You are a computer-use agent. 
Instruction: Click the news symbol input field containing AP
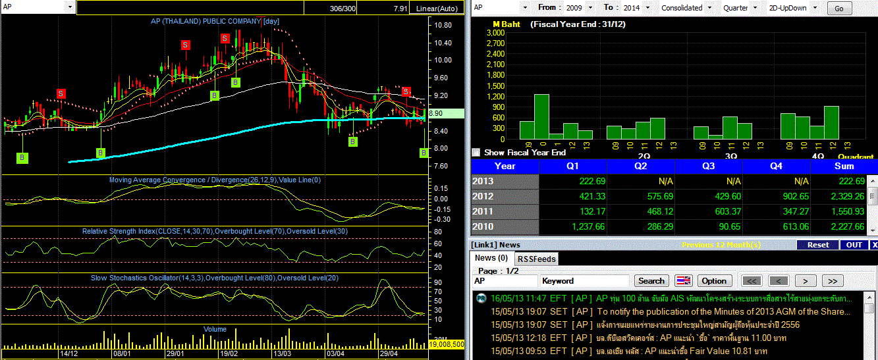tap(505, 281)
